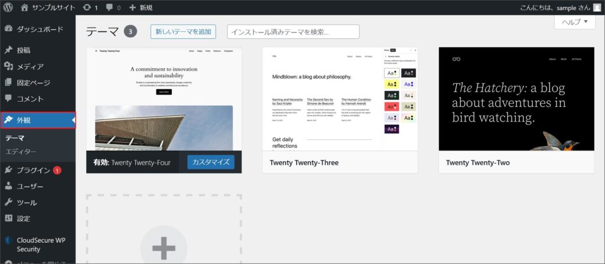This screenshot has height=264, width=605.
Task: Click the 設定 sliders icon
Action: pyautogui.click(x=8, y=219)
